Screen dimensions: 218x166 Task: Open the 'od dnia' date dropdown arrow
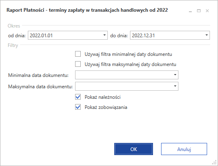(x=105, y=35)
